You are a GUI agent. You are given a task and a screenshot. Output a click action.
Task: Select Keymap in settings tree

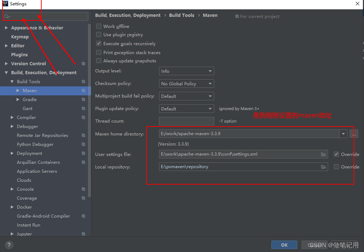20,37
